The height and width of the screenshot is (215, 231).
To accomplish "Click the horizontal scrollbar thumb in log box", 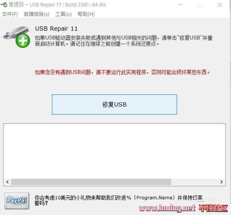I will 91,182.
